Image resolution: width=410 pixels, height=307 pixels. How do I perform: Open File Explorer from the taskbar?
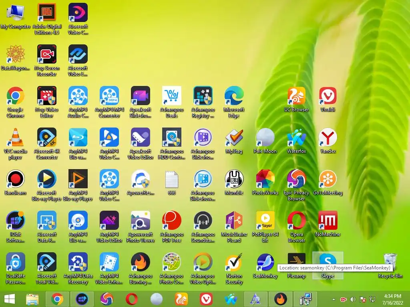(x=32, y=299)
